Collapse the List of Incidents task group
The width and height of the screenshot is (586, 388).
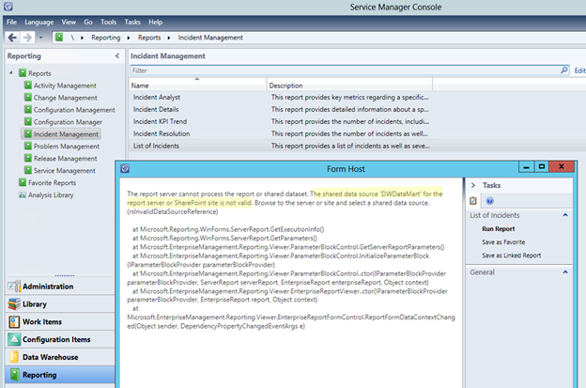pyautogui.click(x=566, y=215)
